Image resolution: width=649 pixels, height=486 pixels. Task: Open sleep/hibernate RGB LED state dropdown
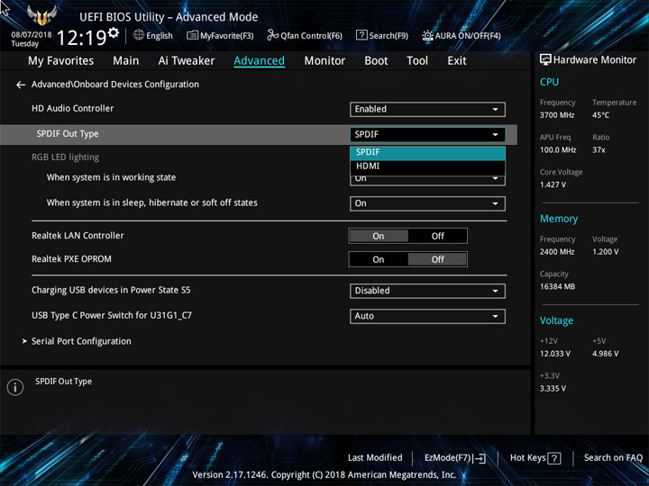coord(427,203)
